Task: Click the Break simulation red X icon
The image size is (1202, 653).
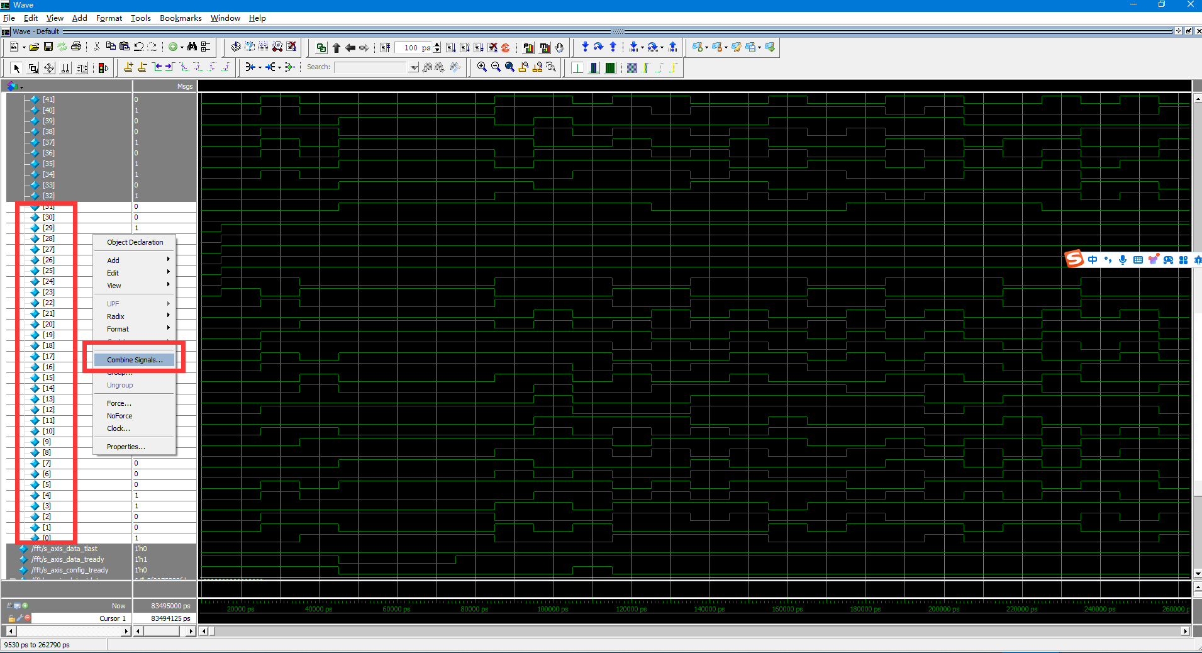Action: pyautogui.click(x=492, y=48)
